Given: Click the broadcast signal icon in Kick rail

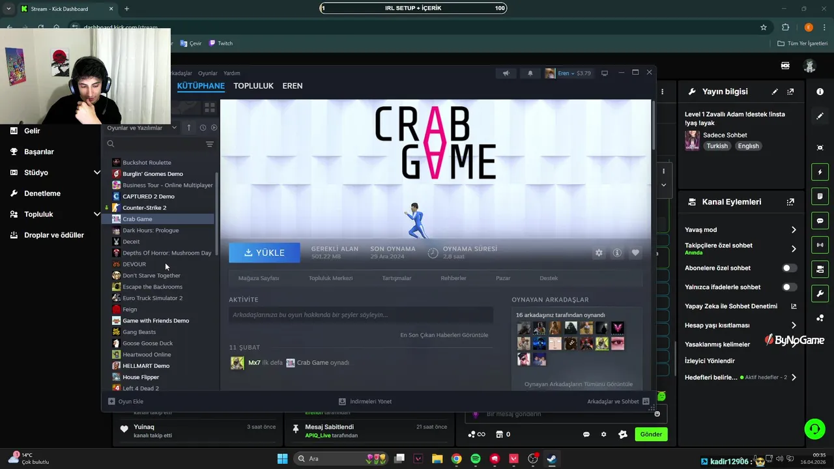Looking at the screenshot, I should pos(820,245).
